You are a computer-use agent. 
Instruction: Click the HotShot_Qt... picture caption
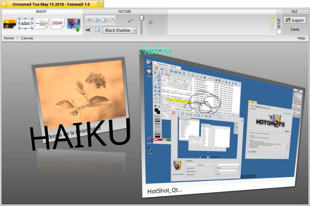(x=165, y=191)
